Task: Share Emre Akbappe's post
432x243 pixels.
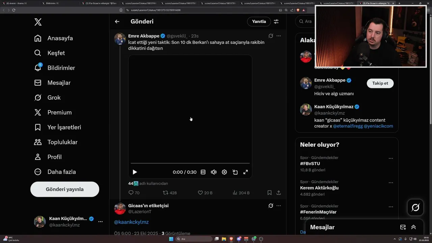Action: (x=279, y=193)
